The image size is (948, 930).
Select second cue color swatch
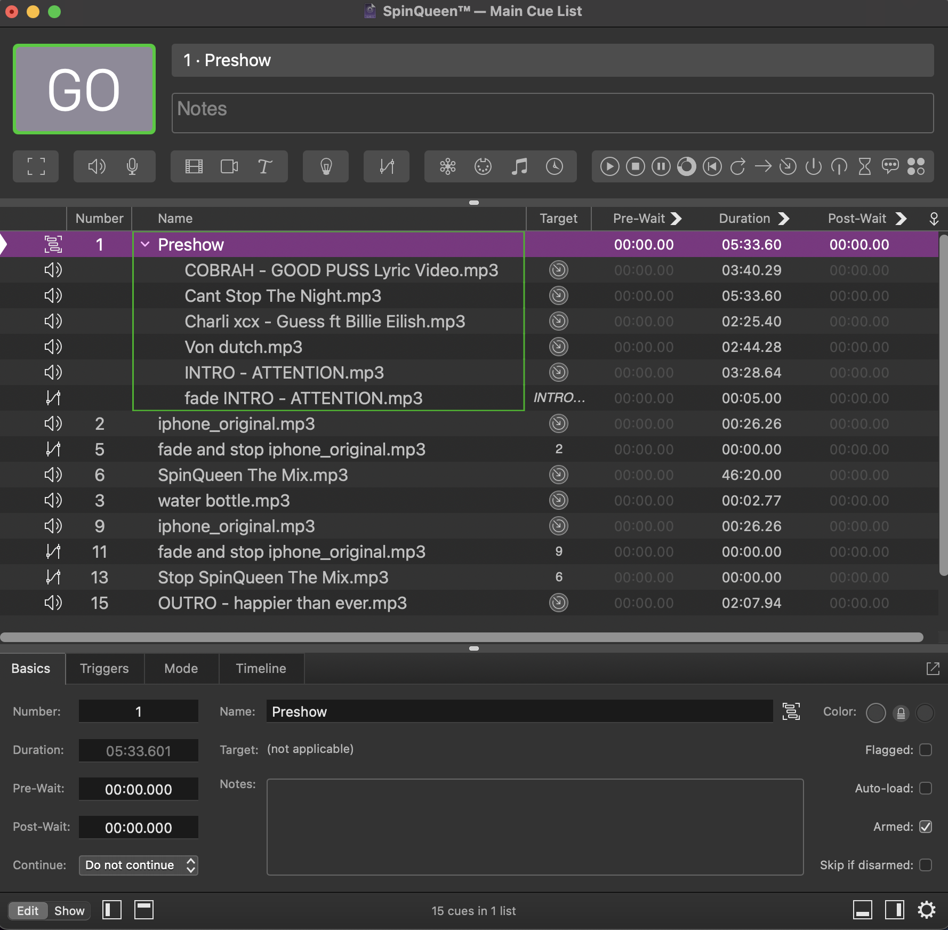tap(925, 712)
